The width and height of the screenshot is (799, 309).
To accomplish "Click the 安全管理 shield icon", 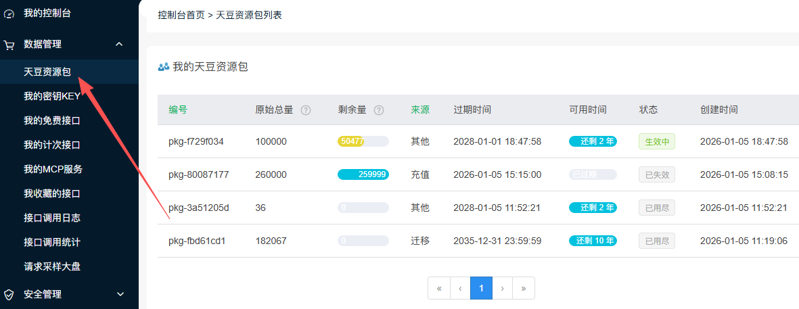I will click(x=9, y=294).
